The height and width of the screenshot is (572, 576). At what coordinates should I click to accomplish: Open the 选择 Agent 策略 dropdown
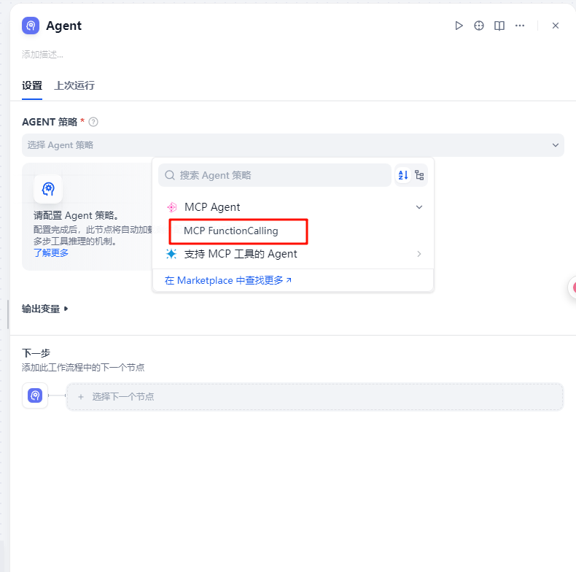click(x=292, y=145)
